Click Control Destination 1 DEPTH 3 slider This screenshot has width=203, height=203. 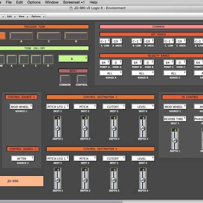click(114, 126)
